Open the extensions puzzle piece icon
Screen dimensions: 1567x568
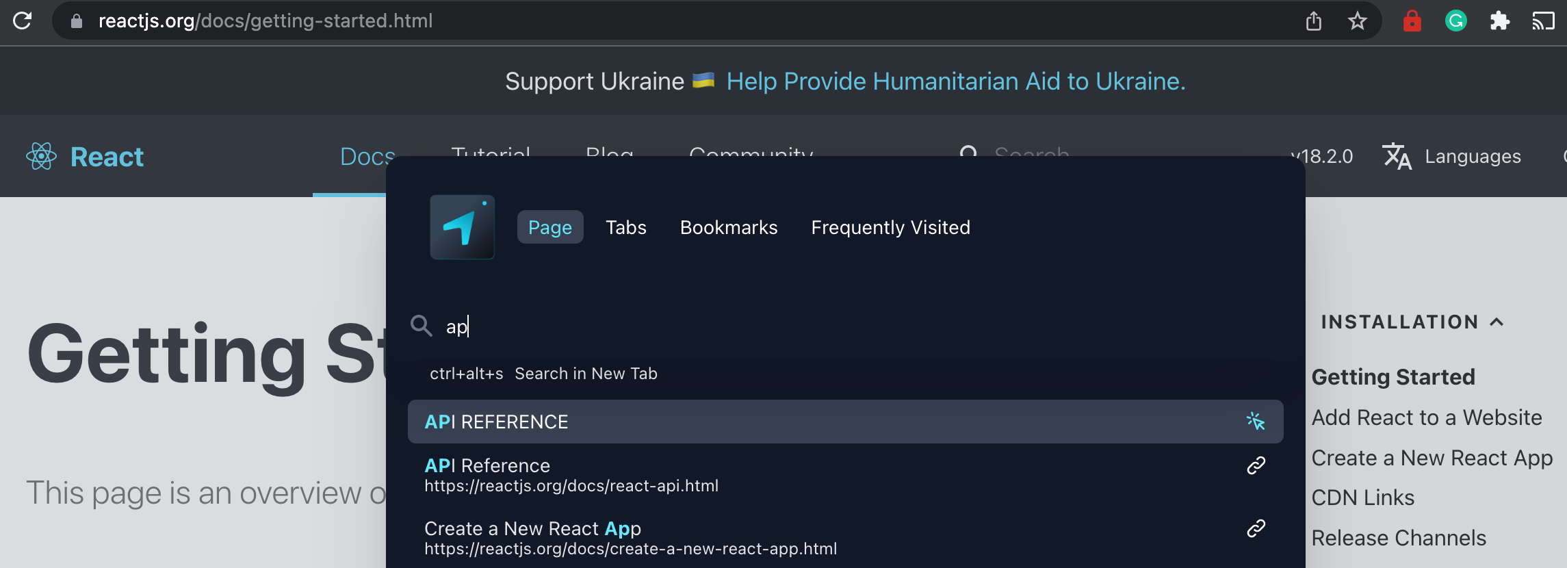[1499, 21]
